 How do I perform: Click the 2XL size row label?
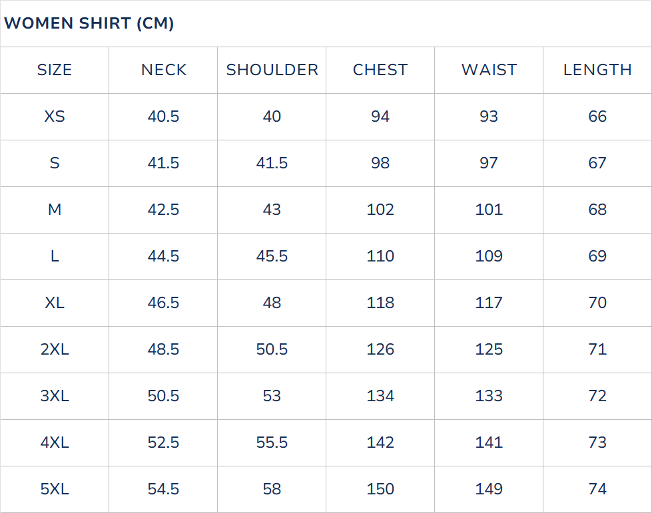pos(55,349)
